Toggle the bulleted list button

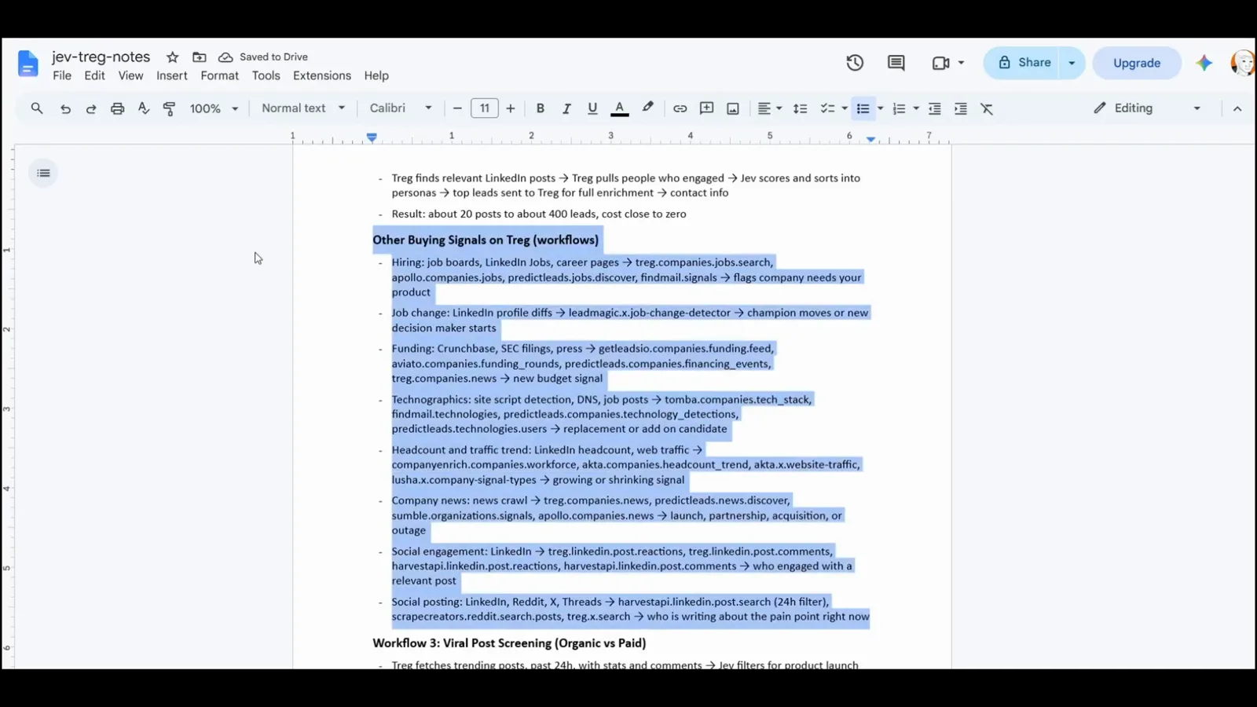point(863,108)
